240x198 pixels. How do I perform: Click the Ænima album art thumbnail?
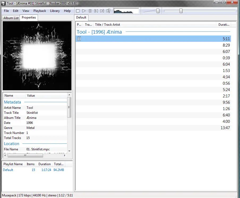(37, 56)
